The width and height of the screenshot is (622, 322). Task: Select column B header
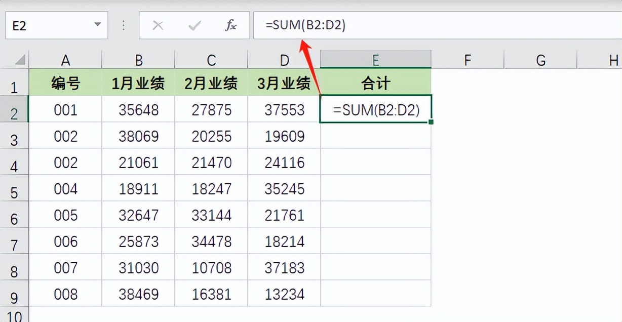tap(138, 60)
